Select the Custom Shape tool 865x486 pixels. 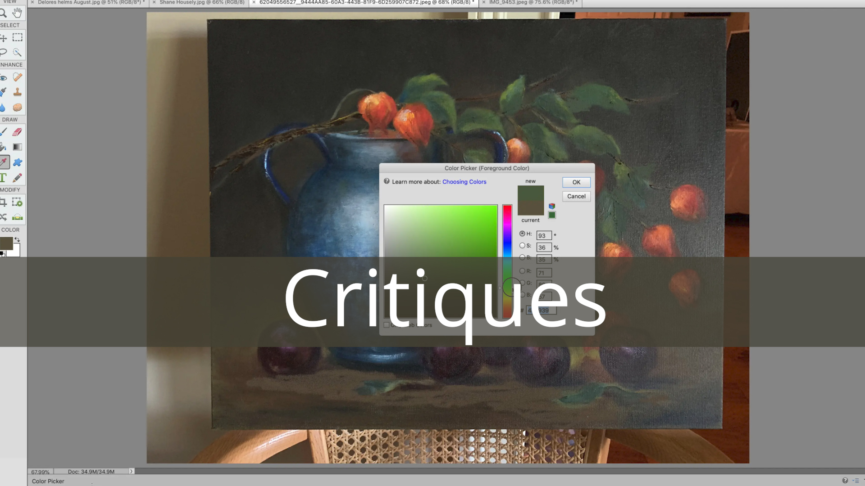(x=17, y=162)
